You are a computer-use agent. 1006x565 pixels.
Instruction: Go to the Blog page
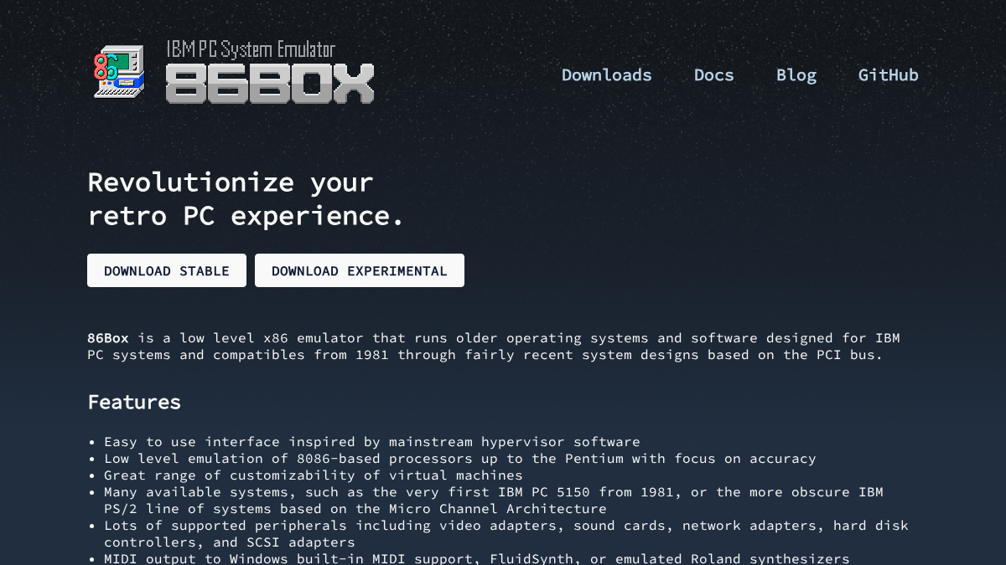[x=796, y=74]
